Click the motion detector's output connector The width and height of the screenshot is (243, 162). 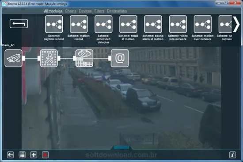[59, 58]
